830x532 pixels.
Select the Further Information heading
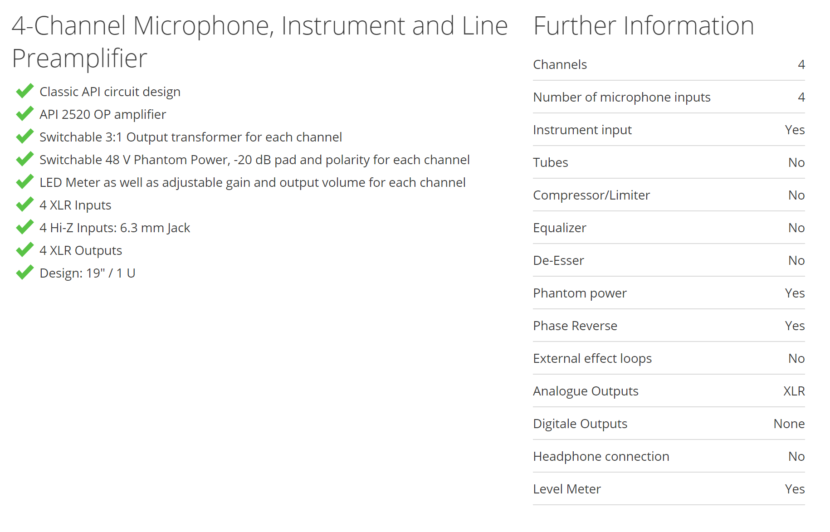point(644,25)
